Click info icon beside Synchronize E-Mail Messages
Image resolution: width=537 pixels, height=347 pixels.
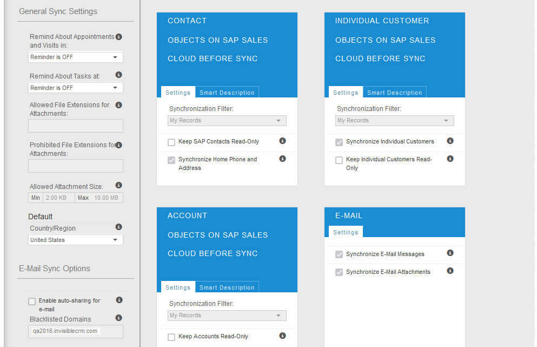pyautogui.click(x=449, y=253)
